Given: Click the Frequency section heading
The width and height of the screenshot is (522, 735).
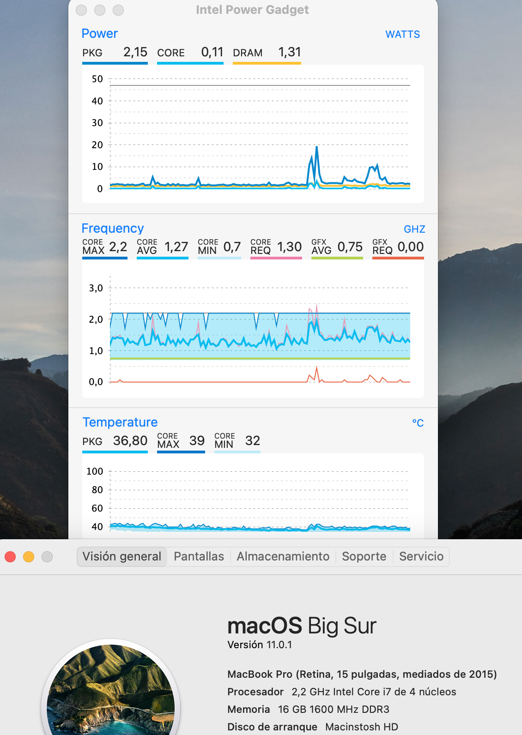Looking at the screenshot, I should 113,229.
